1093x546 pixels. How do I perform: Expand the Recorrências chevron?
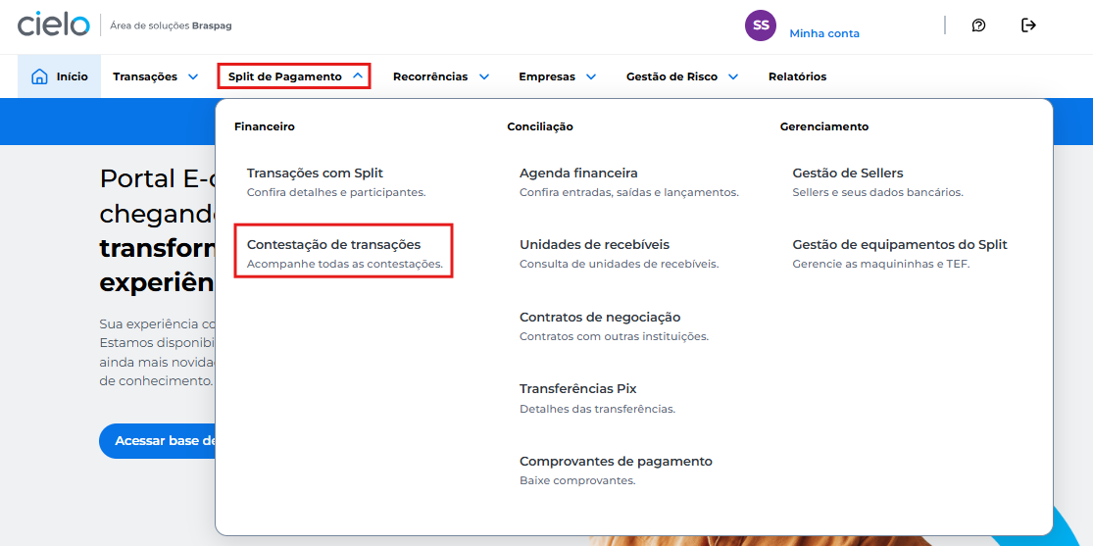pos(484,76)
